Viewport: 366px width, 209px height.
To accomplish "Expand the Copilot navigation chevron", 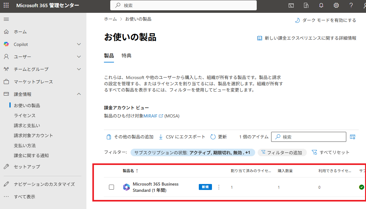I will click(79, 44).
